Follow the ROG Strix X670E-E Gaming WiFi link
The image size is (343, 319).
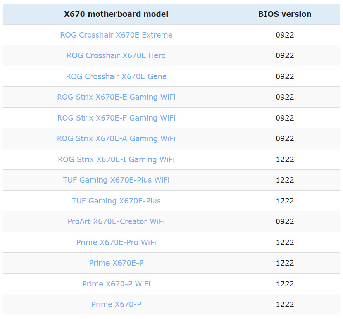pyautogui.click(x=116, y=97)
